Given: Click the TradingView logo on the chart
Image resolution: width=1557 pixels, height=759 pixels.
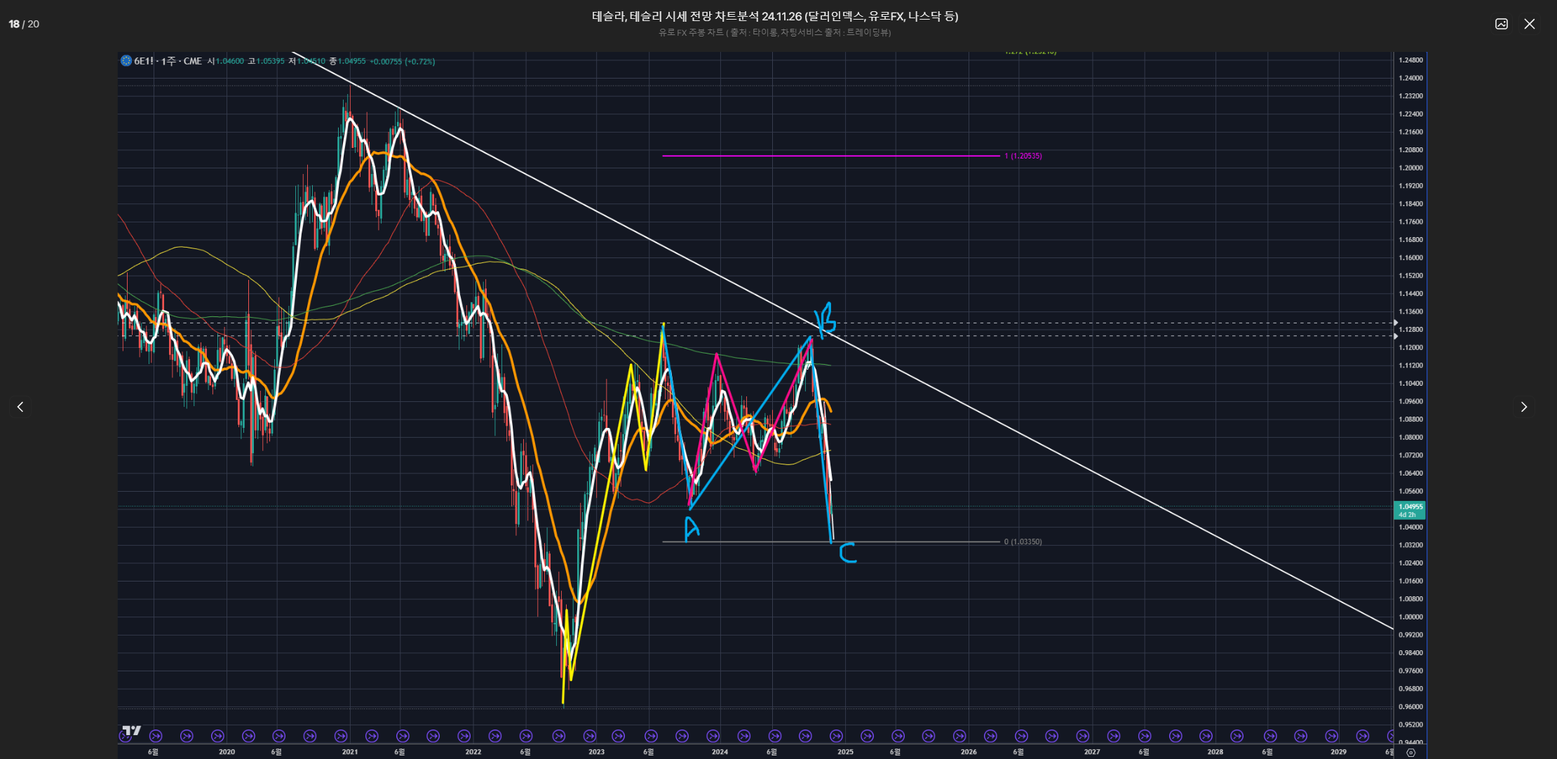Looking at the screenshot, I should click(x=131, y=730).
